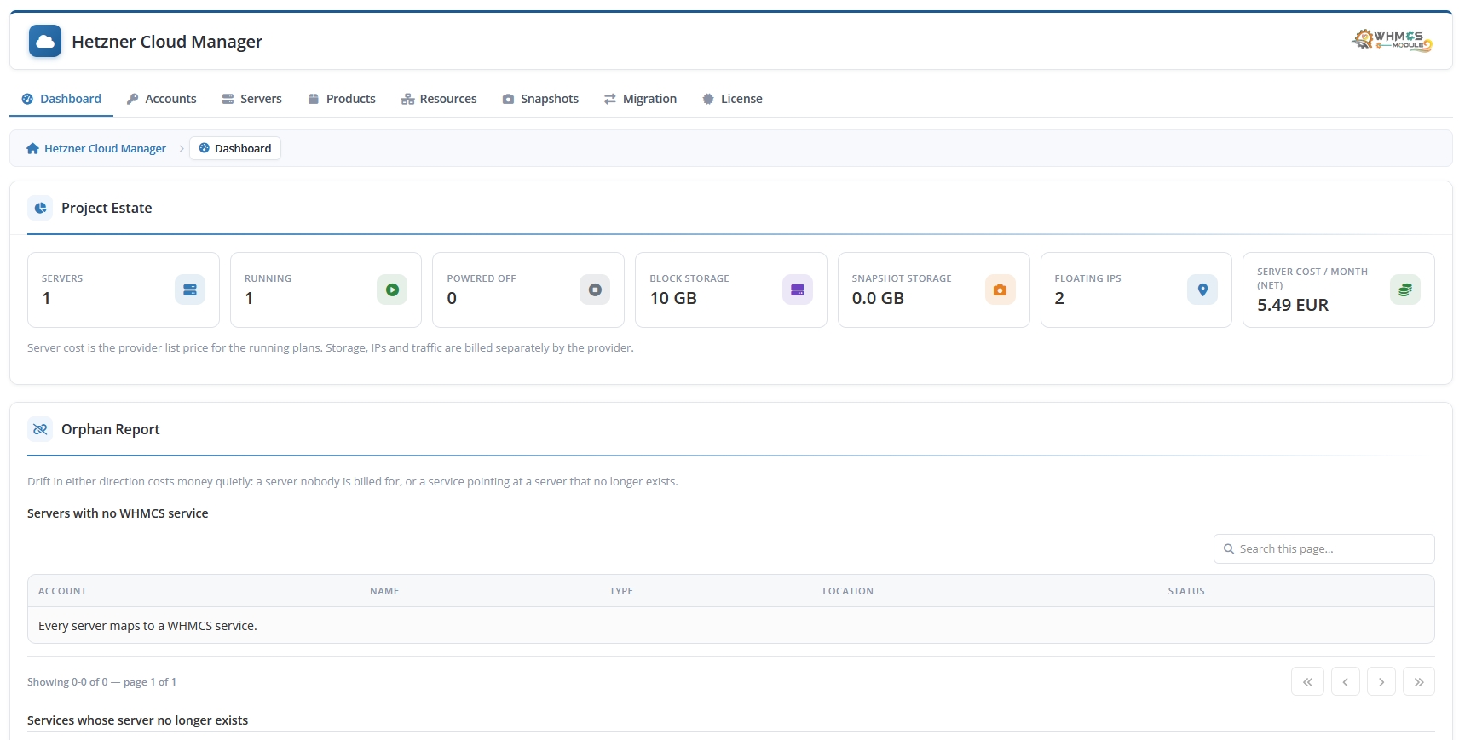Screen dimensions: 1459x740
Task: Go to the License tab
Action: (x=732, y=99)
